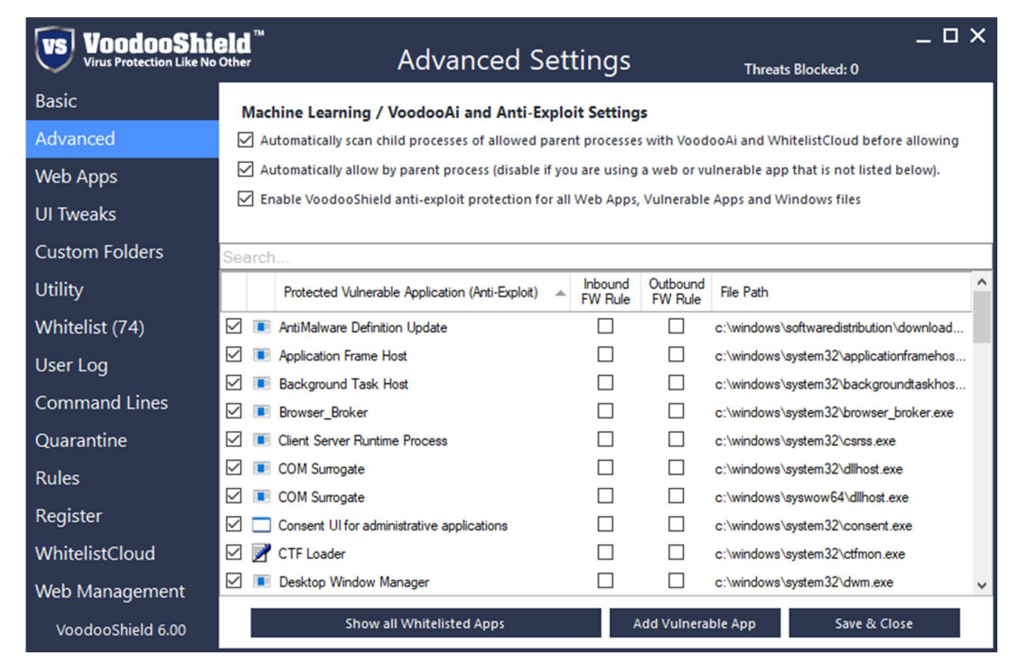Disable automatic child process scanning checkbox
Image resolution: width=1010 pixels, height=665 pixels.
(x=246, y=141)
